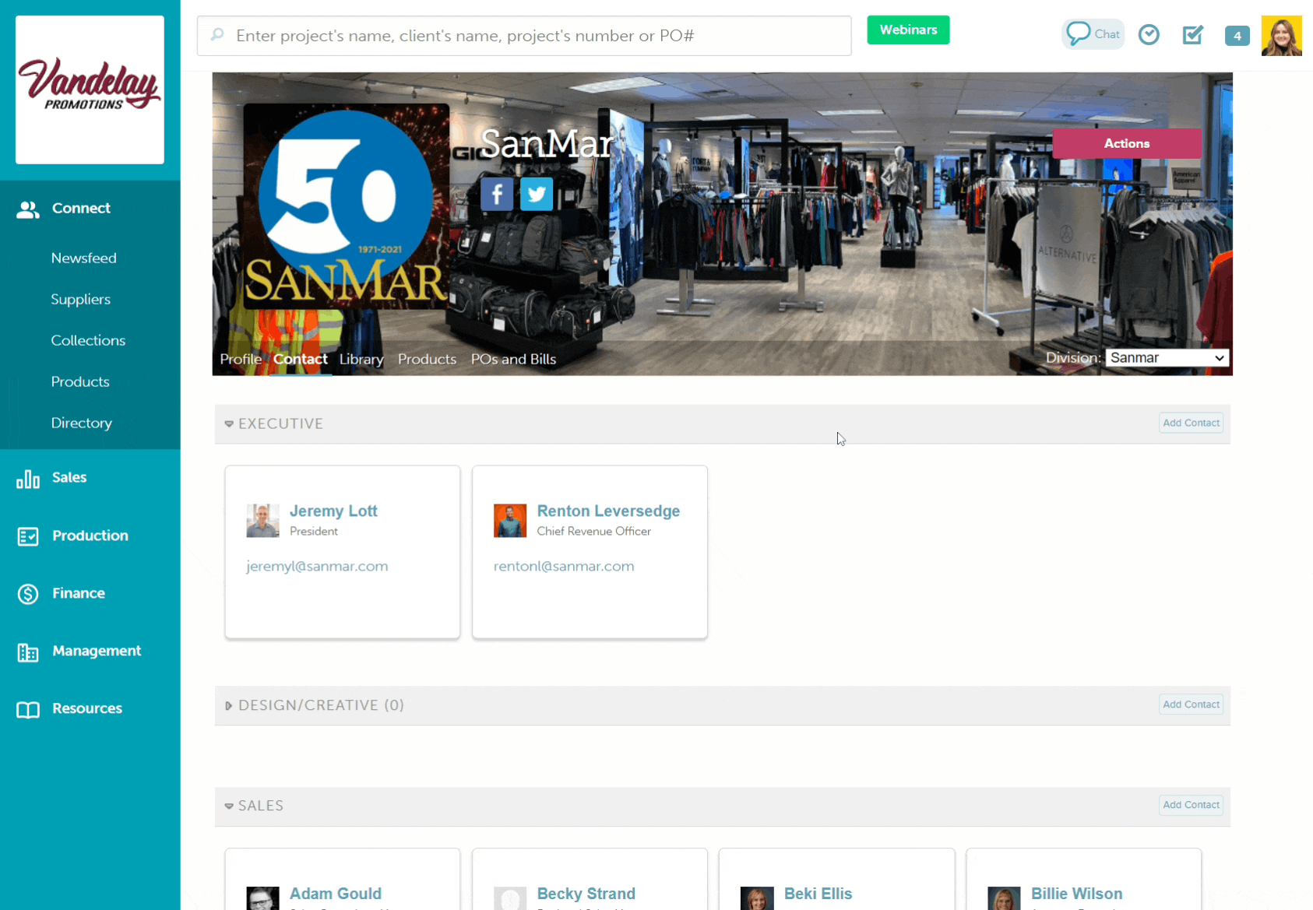Open the notifications badge showing 4
Screen dimensions: 1313x910
click(x=1237, y=36)
